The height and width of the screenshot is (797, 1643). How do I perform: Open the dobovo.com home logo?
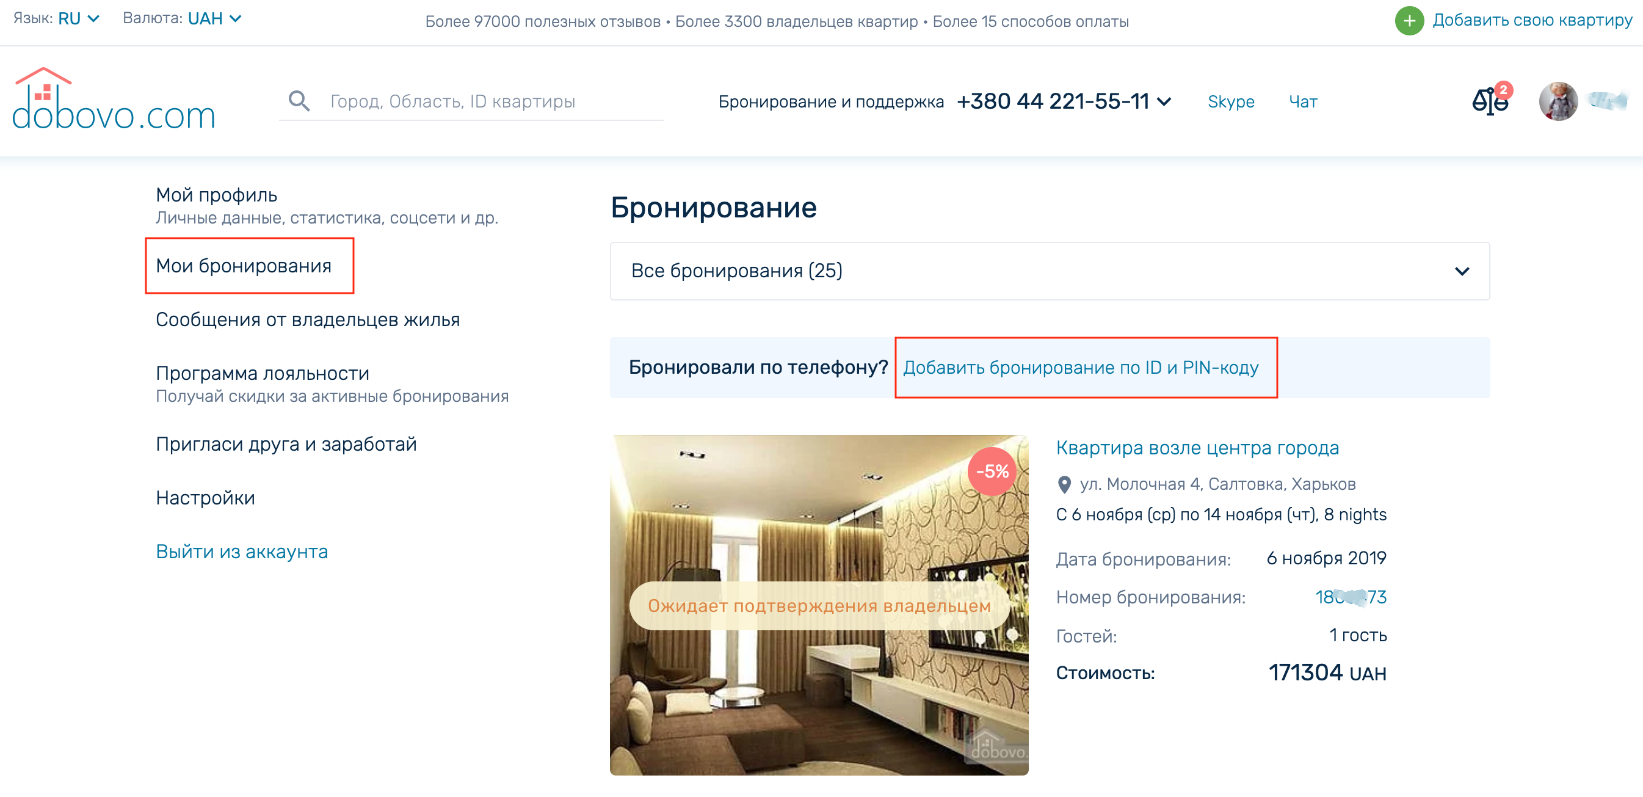(x=114, y=99)
